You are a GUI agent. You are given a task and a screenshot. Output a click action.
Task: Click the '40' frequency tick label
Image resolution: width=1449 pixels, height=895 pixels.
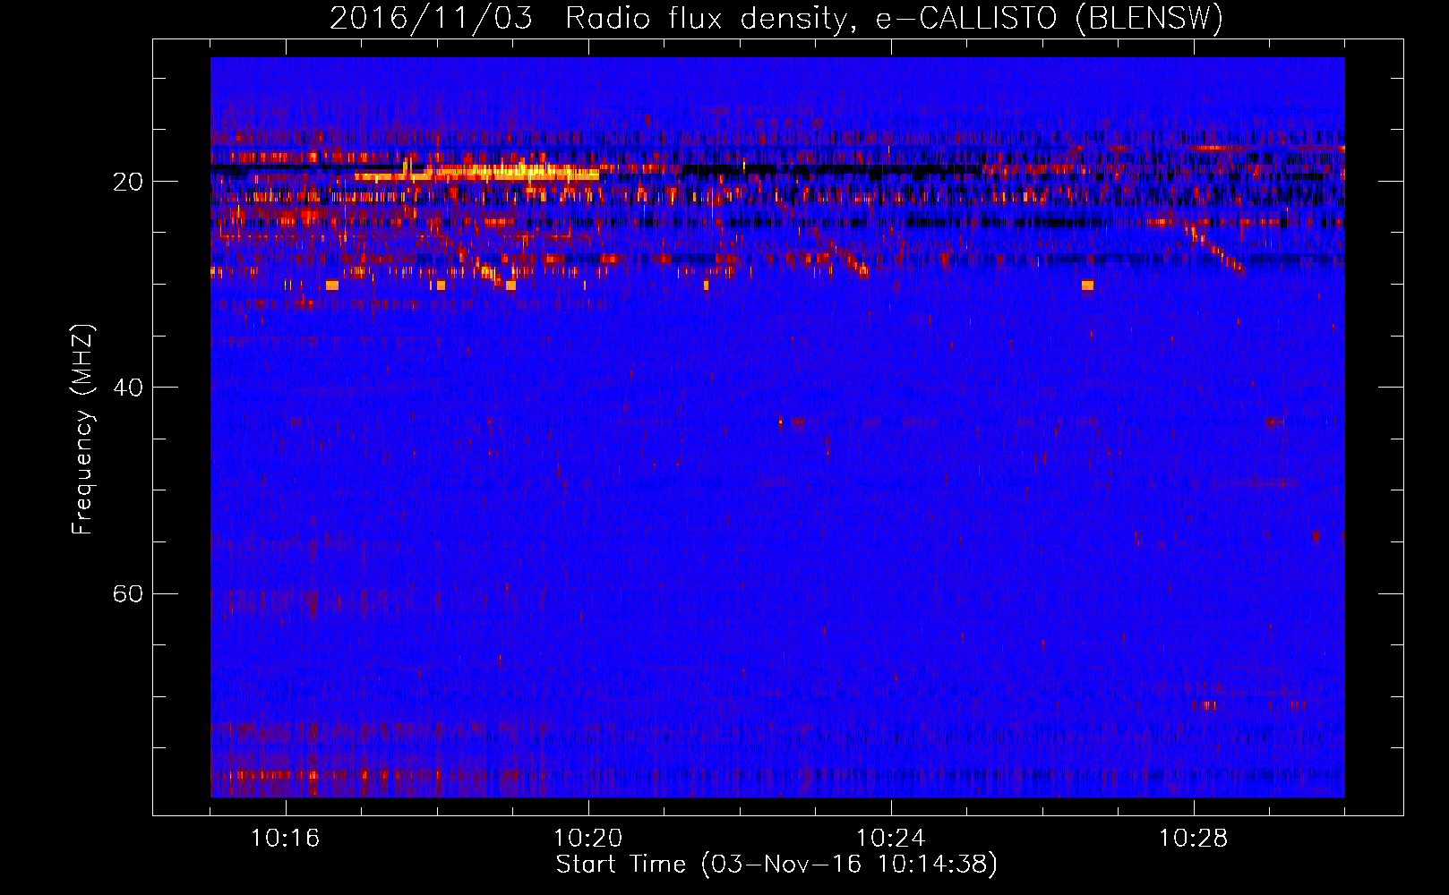(127, 388)
